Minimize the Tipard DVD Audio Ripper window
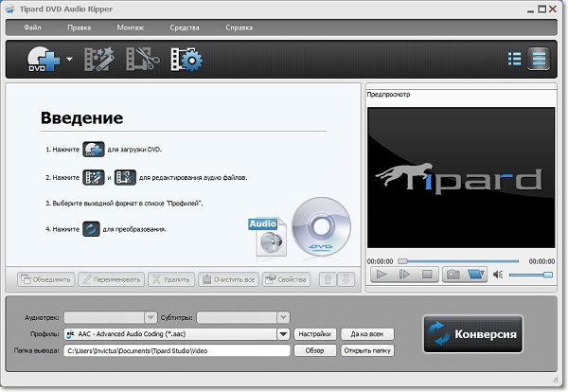This screenshot has height=392, width=568. (x=531, y=9)
